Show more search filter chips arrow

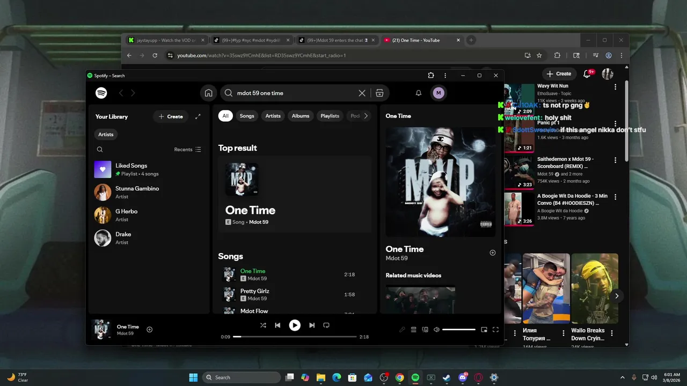[366, 116]
